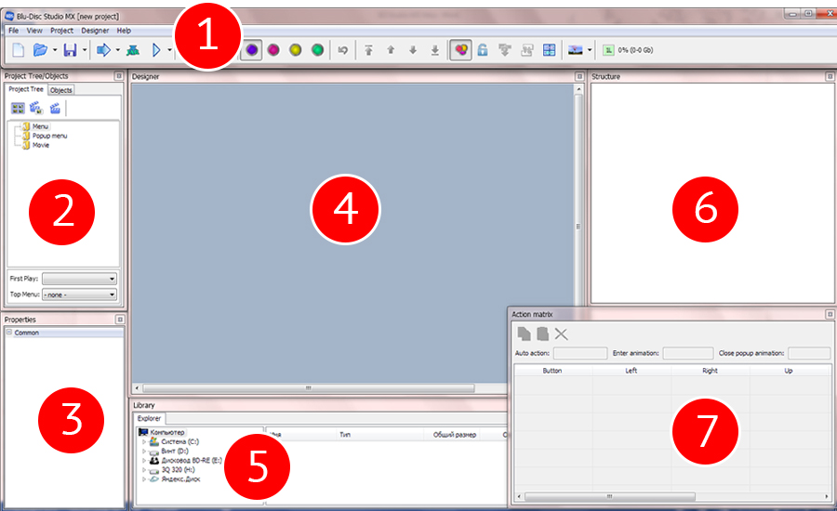Image resolution: width=837 pixels, height=511 pixels.
Task: Open the Designer menu
Action: 95,31
